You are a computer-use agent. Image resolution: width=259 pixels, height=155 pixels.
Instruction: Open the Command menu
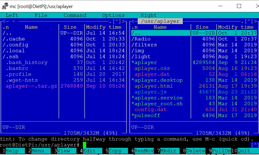(x=75, y=15)
